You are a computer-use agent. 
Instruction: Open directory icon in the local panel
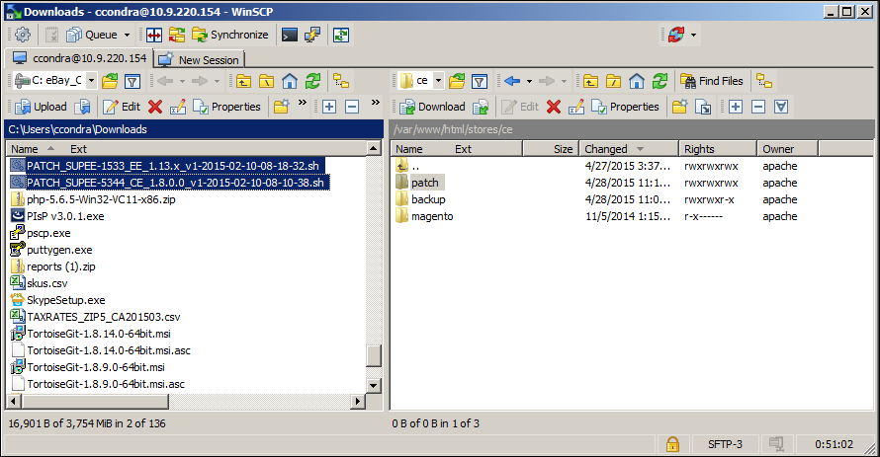110,81
